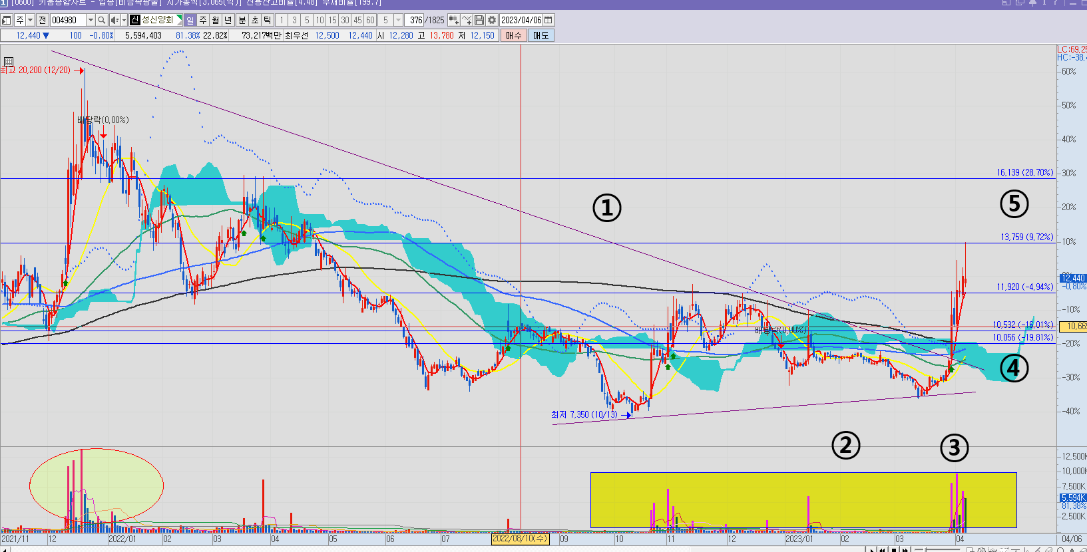Click the 10,056 (-19,81%) line label

[x=1024, y=338]
